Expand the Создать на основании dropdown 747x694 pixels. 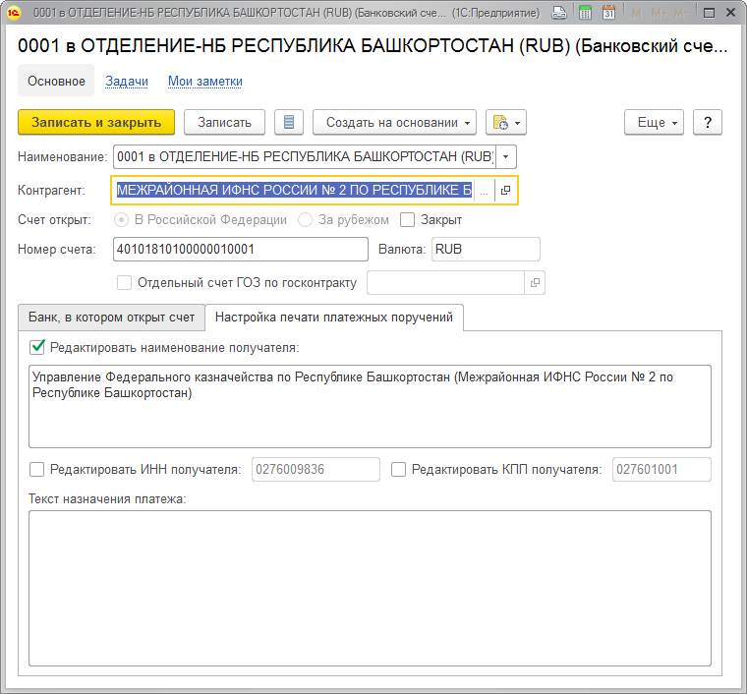pos(394,122)
